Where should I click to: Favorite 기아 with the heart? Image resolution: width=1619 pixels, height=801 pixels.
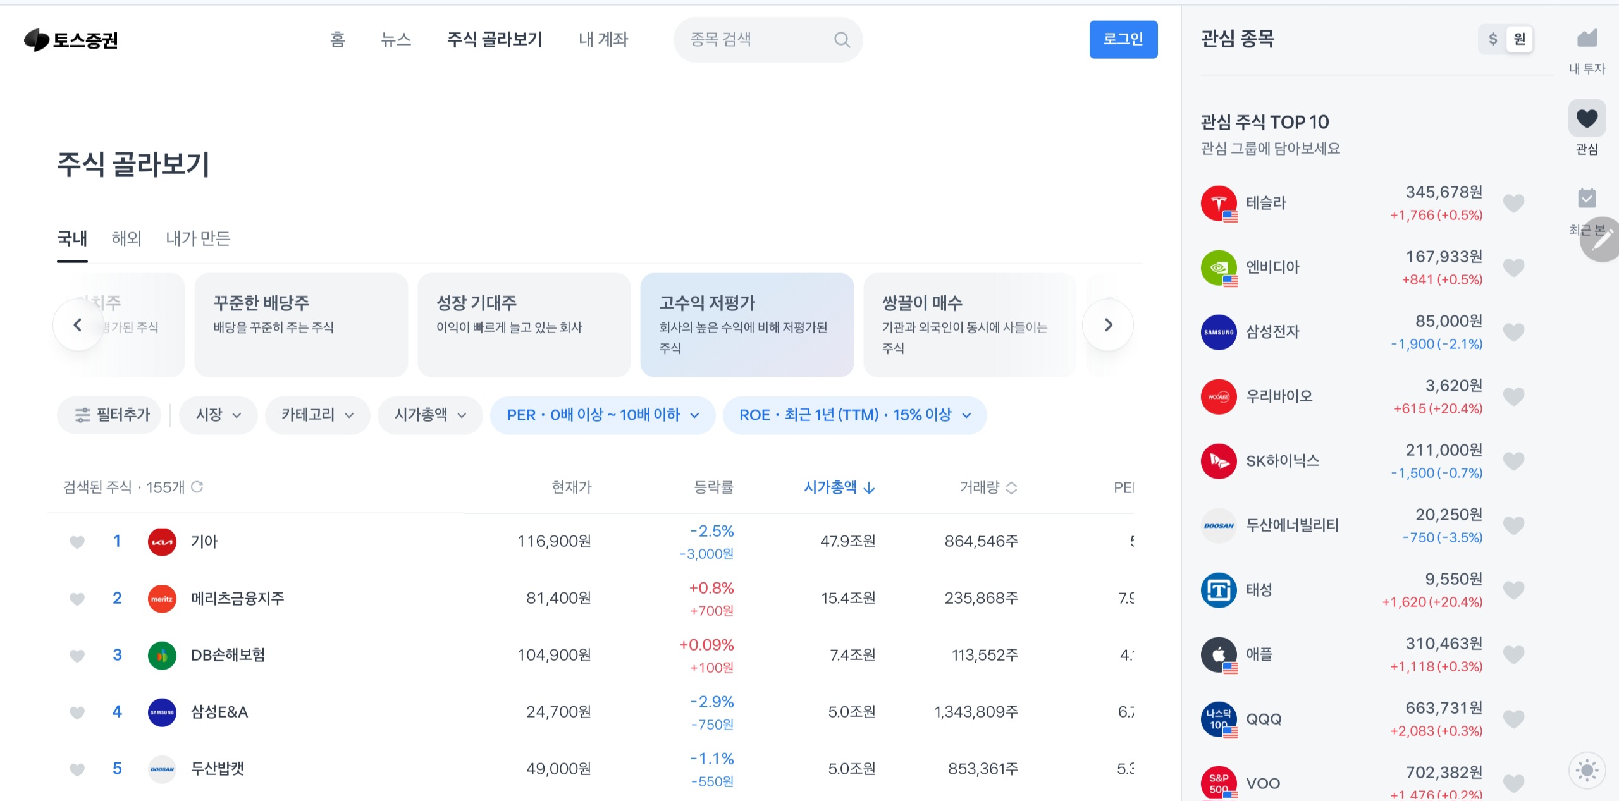77,542
